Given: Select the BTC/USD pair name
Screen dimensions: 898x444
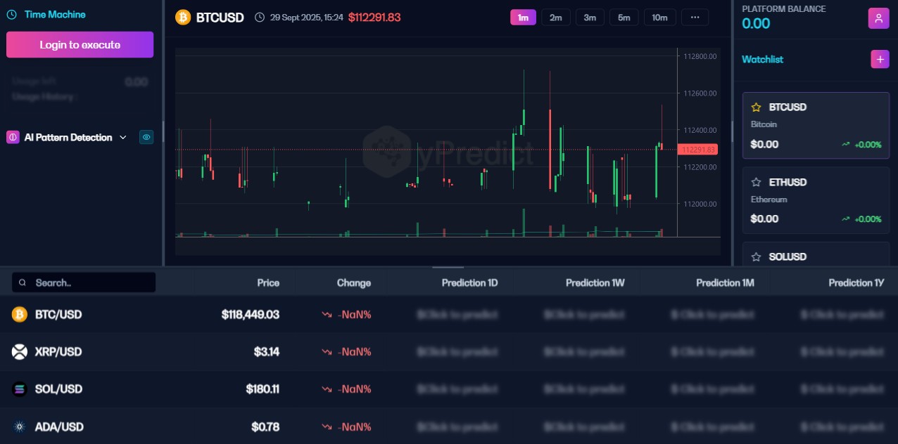Looking at the screenshot, I should coord(58,315).
